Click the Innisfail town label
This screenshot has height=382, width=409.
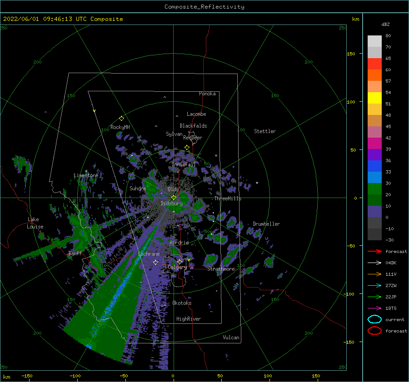tap(184, 164)
